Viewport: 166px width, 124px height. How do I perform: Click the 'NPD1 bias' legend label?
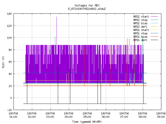[140, 37]
